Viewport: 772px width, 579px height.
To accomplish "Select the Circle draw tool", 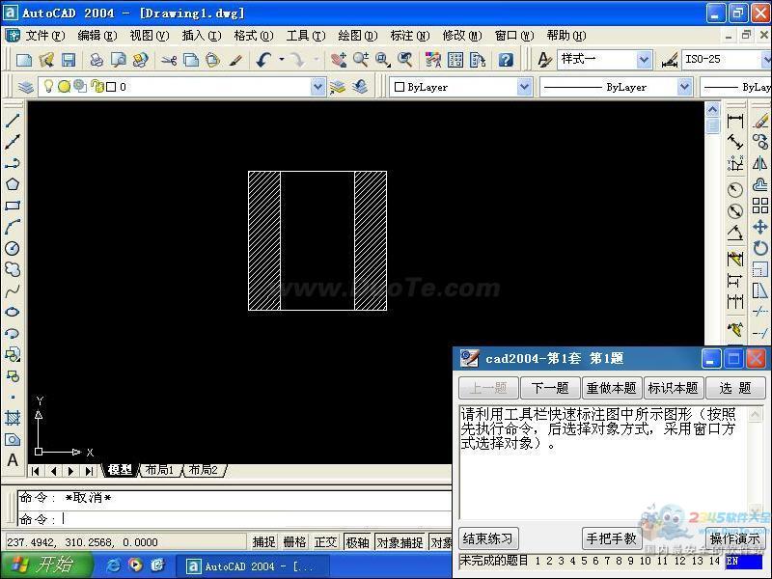I will [13, 248].
